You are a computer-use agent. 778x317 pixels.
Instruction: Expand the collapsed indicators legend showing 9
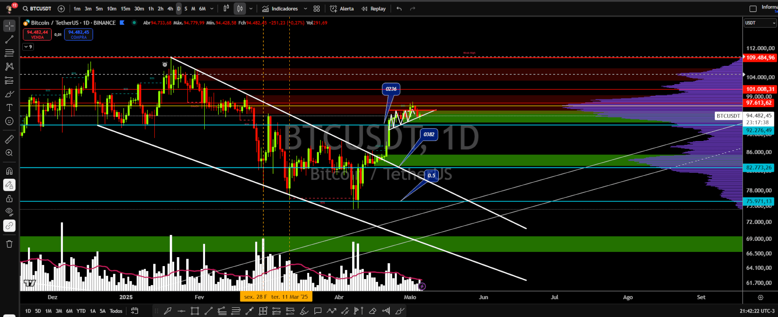[x=28, y=47]
